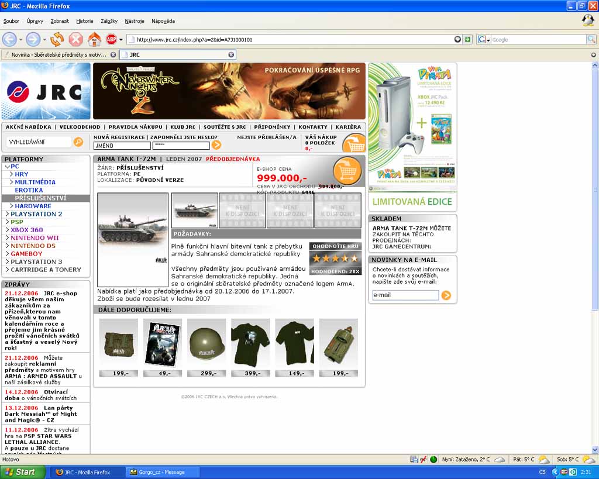
Task: Click the orange site search magnifier
Action: tap(78, 142)
